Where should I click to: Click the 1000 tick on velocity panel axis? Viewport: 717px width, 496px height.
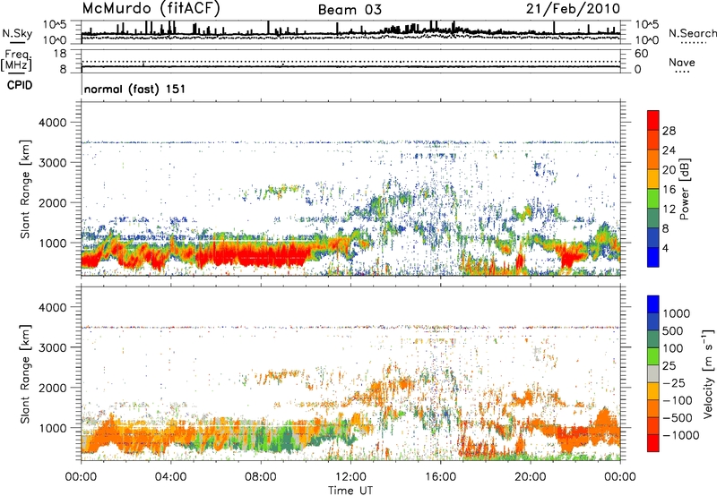pos(53,428)
